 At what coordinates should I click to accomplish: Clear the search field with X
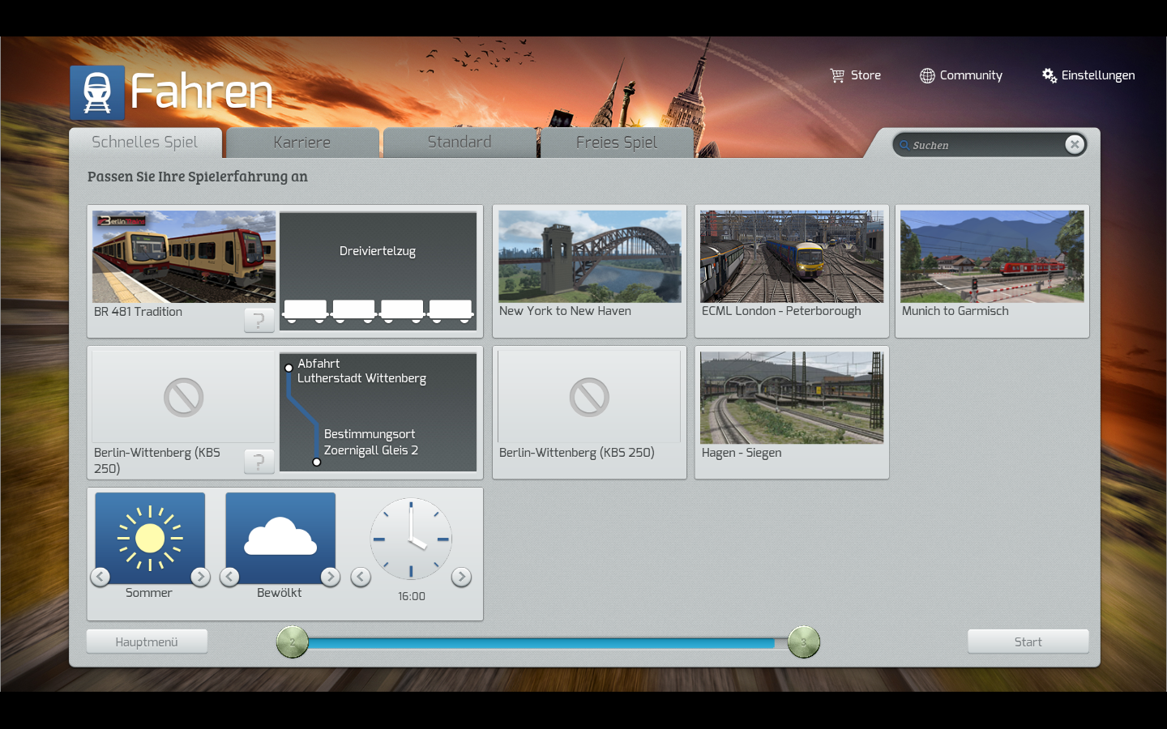1075,144
